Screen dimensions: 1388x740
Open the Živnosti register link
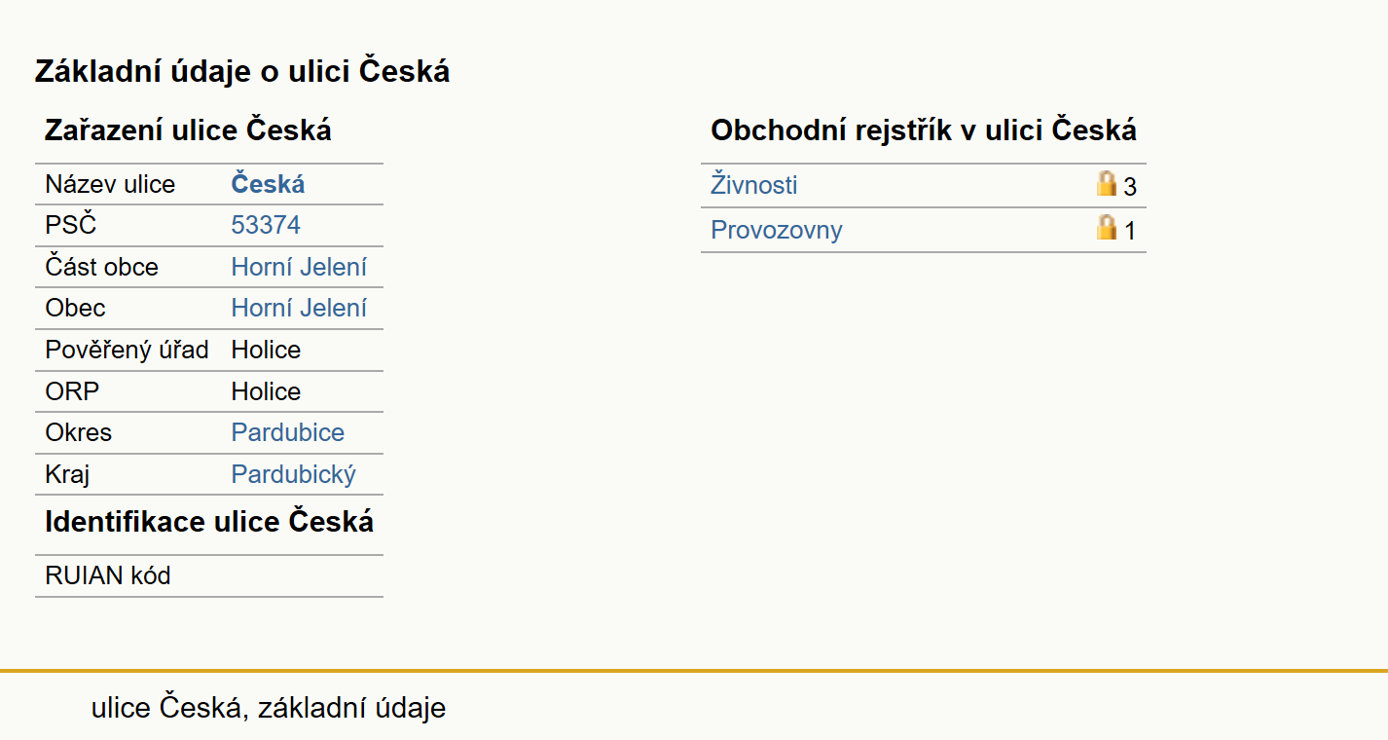coord(754,185)
